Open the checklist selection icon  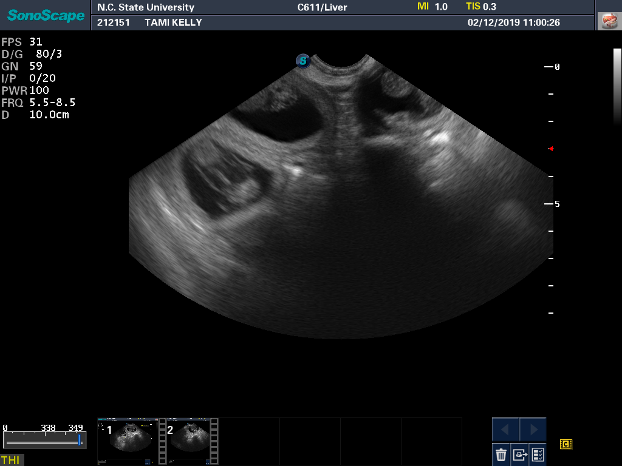(x=538, y=454)
